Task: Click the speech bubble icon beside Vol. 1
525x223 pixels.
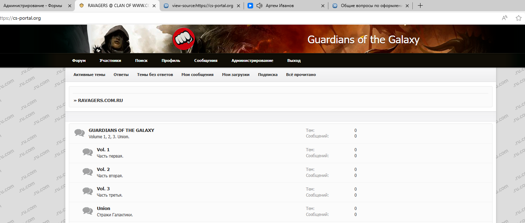Action: click(x=88, y=152)
